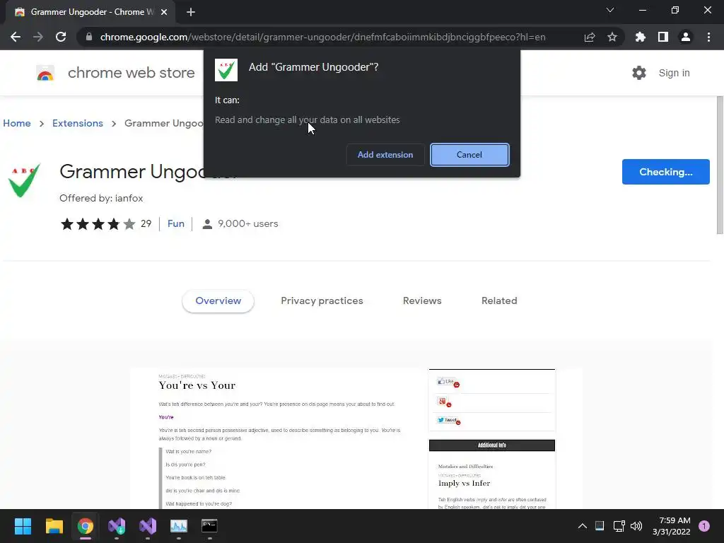Viewport: 724px width, 543px height.
Task: Toggle the Chrome side panel icon
Action: tap(663, 37)
